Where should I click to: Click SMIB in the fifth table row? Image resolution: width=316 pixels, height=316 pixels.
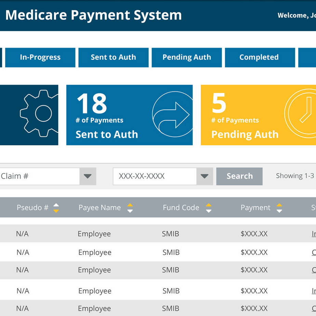(171, 308)
